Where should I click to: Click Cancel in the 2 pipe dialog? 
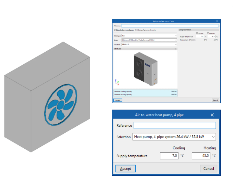tap(216, 100)
